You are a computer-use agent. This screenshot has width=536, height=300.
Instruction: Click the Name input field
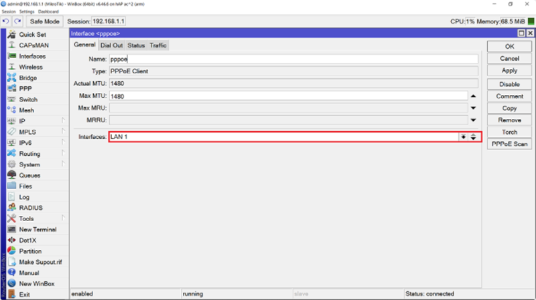point(293,59)
